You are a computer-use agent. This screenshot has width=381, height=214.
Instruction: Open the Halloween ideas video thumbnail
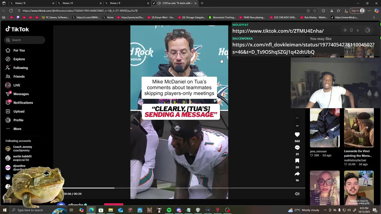[x=359, y=188]
